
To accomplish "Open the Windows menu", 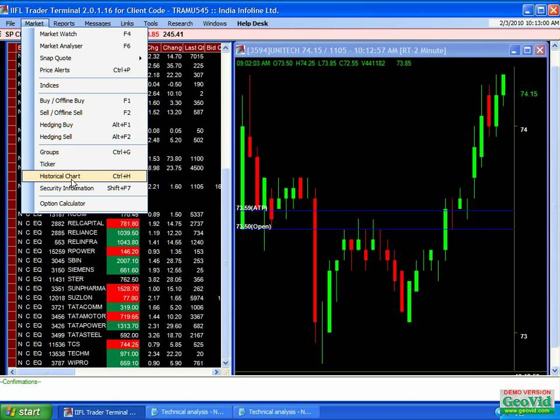I will (215, 23).
